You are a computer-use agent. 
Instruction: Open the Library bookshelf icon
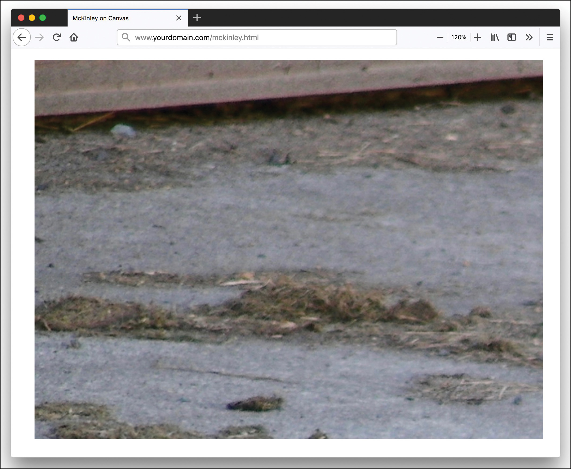(494, 37)
